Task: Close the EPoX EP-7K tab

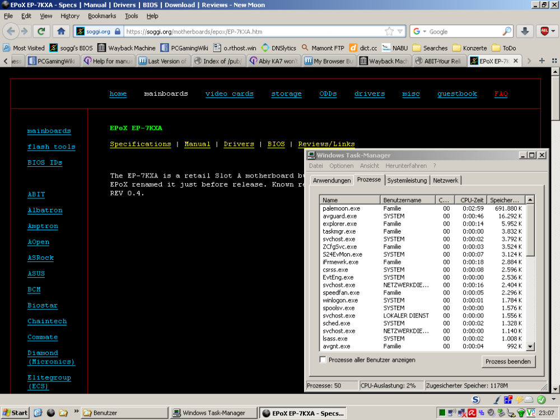Action: [x=515, y=61]
